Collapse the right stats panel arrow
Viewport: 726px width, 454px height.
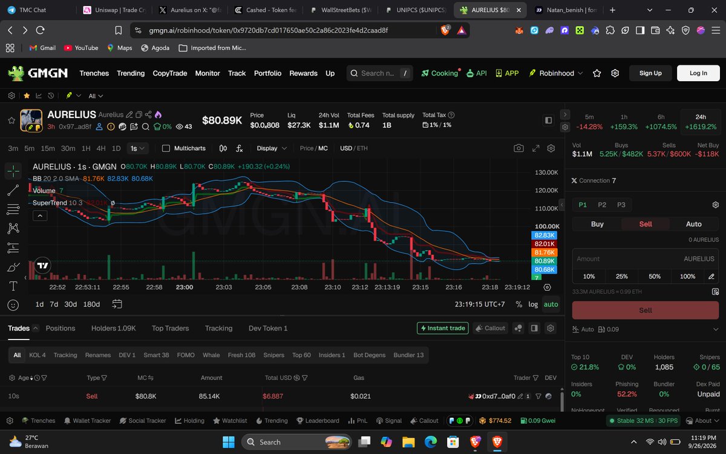click(x=565, y=114)
